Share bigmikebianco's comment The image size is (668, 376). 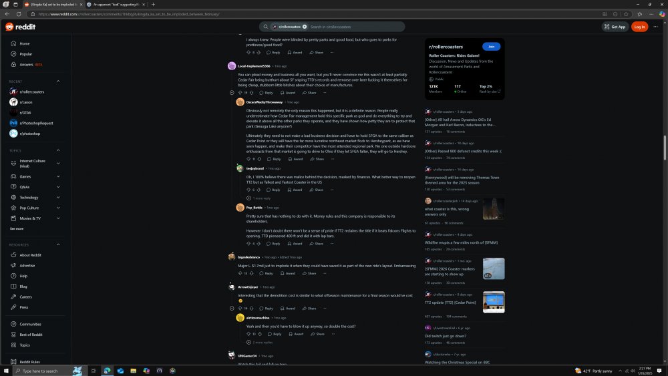(x=309, y=273)
